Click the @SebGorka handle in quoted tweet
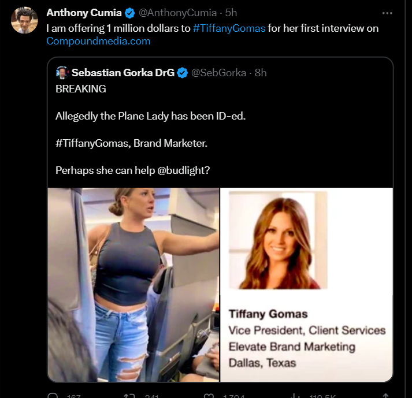The image size is (412, 398). (218, 72)
